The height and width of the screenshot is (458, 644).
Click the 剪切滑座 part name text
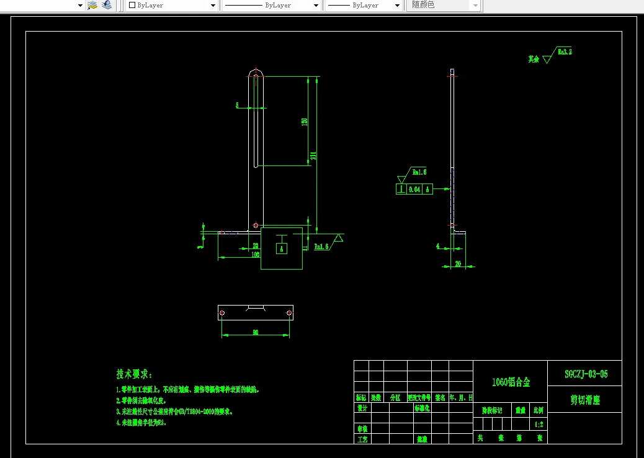[x=585, y=400]
